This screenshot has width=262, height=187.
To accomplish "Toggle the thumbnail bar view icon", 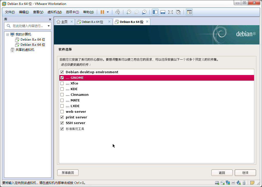I will pos(163,12).
